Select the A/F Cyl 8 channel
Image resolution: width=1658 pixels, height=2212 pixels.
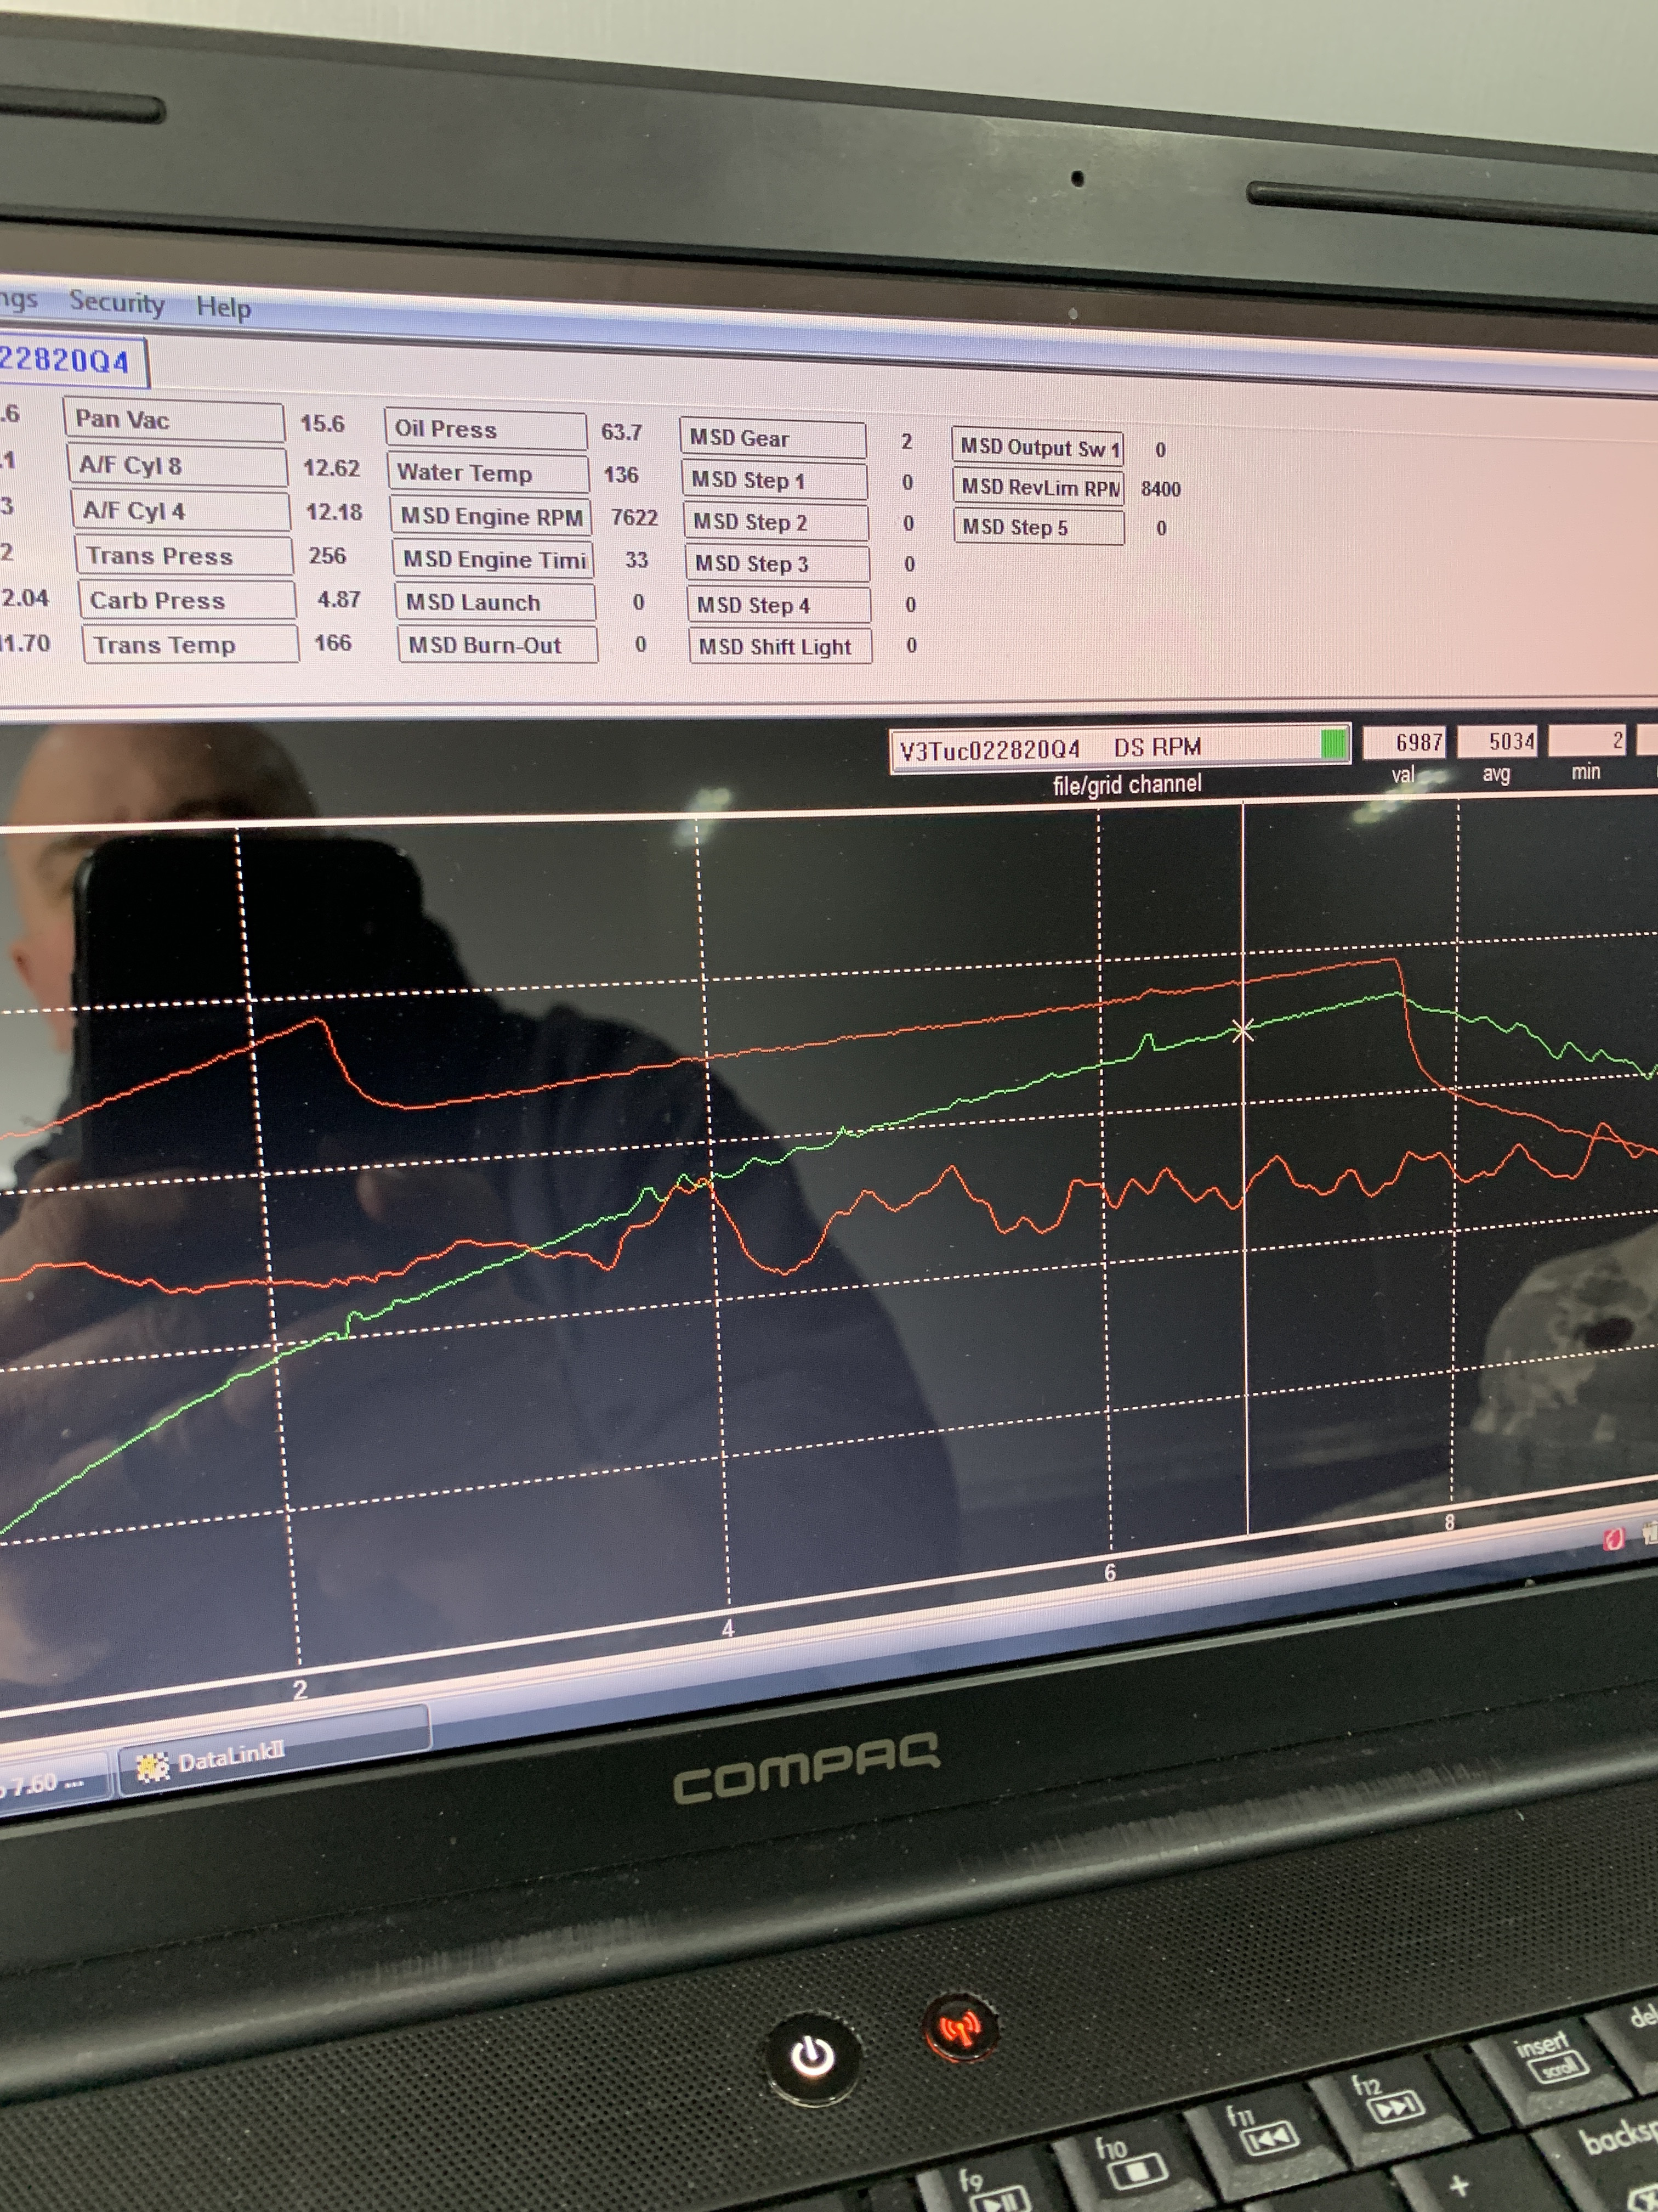177,465
